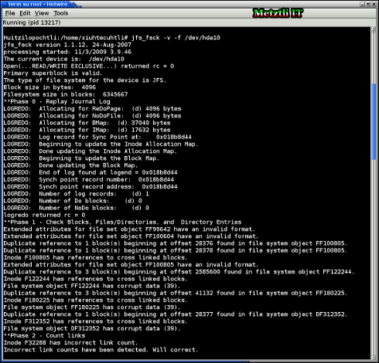
Task: Click the Running (pid 13217) status label
Action: (x=32, y=22)
